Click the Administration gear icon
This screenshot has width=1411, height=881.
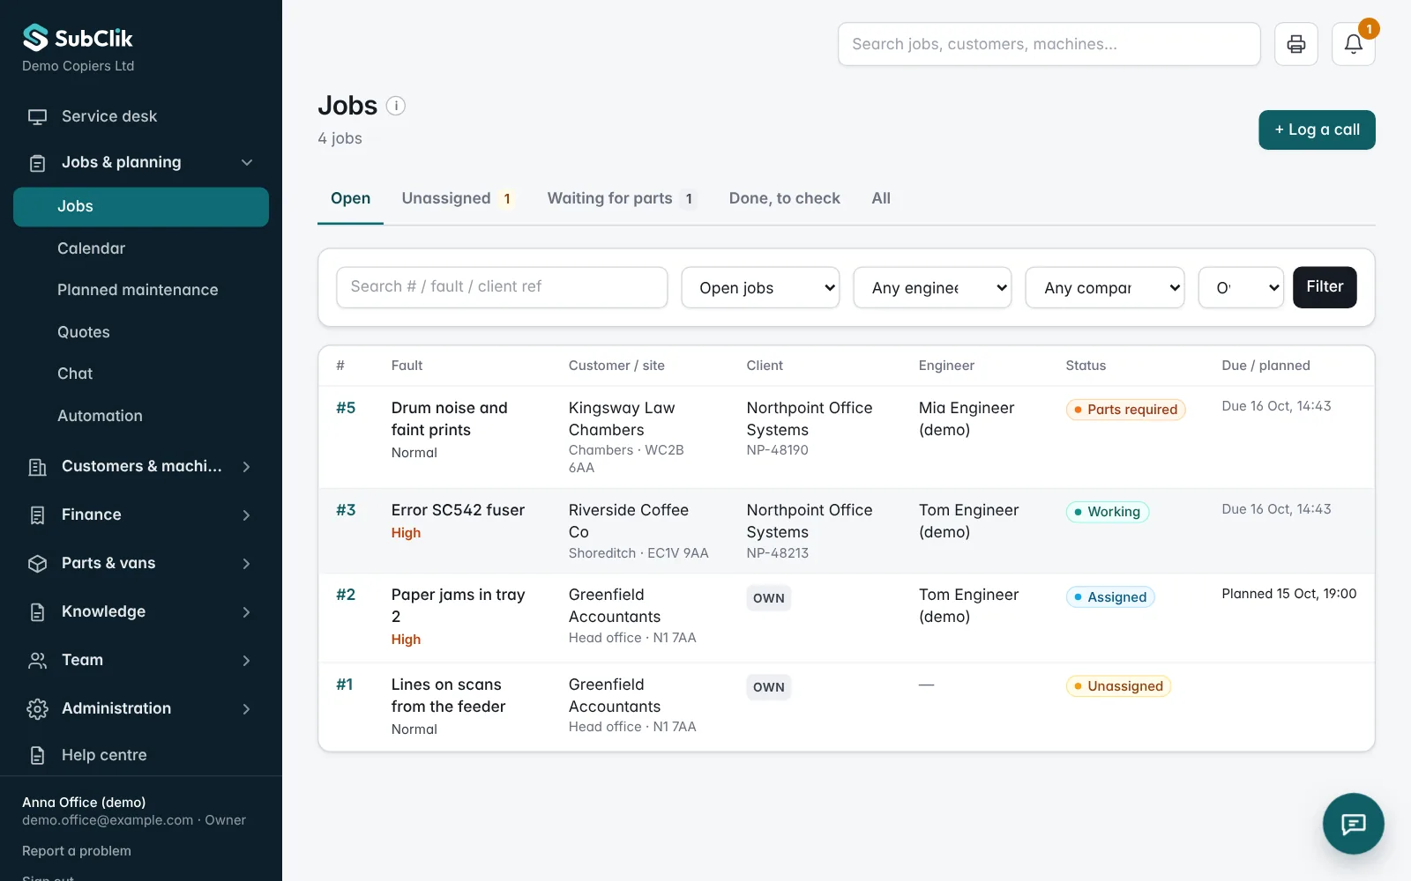[x=37, y=709]
